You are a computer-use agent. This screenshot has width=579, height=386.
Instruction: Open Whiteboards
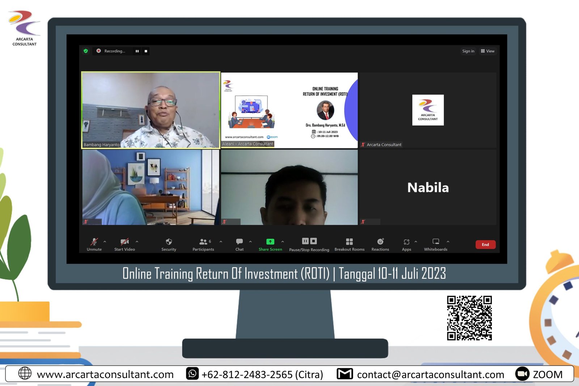click(435, 242)
